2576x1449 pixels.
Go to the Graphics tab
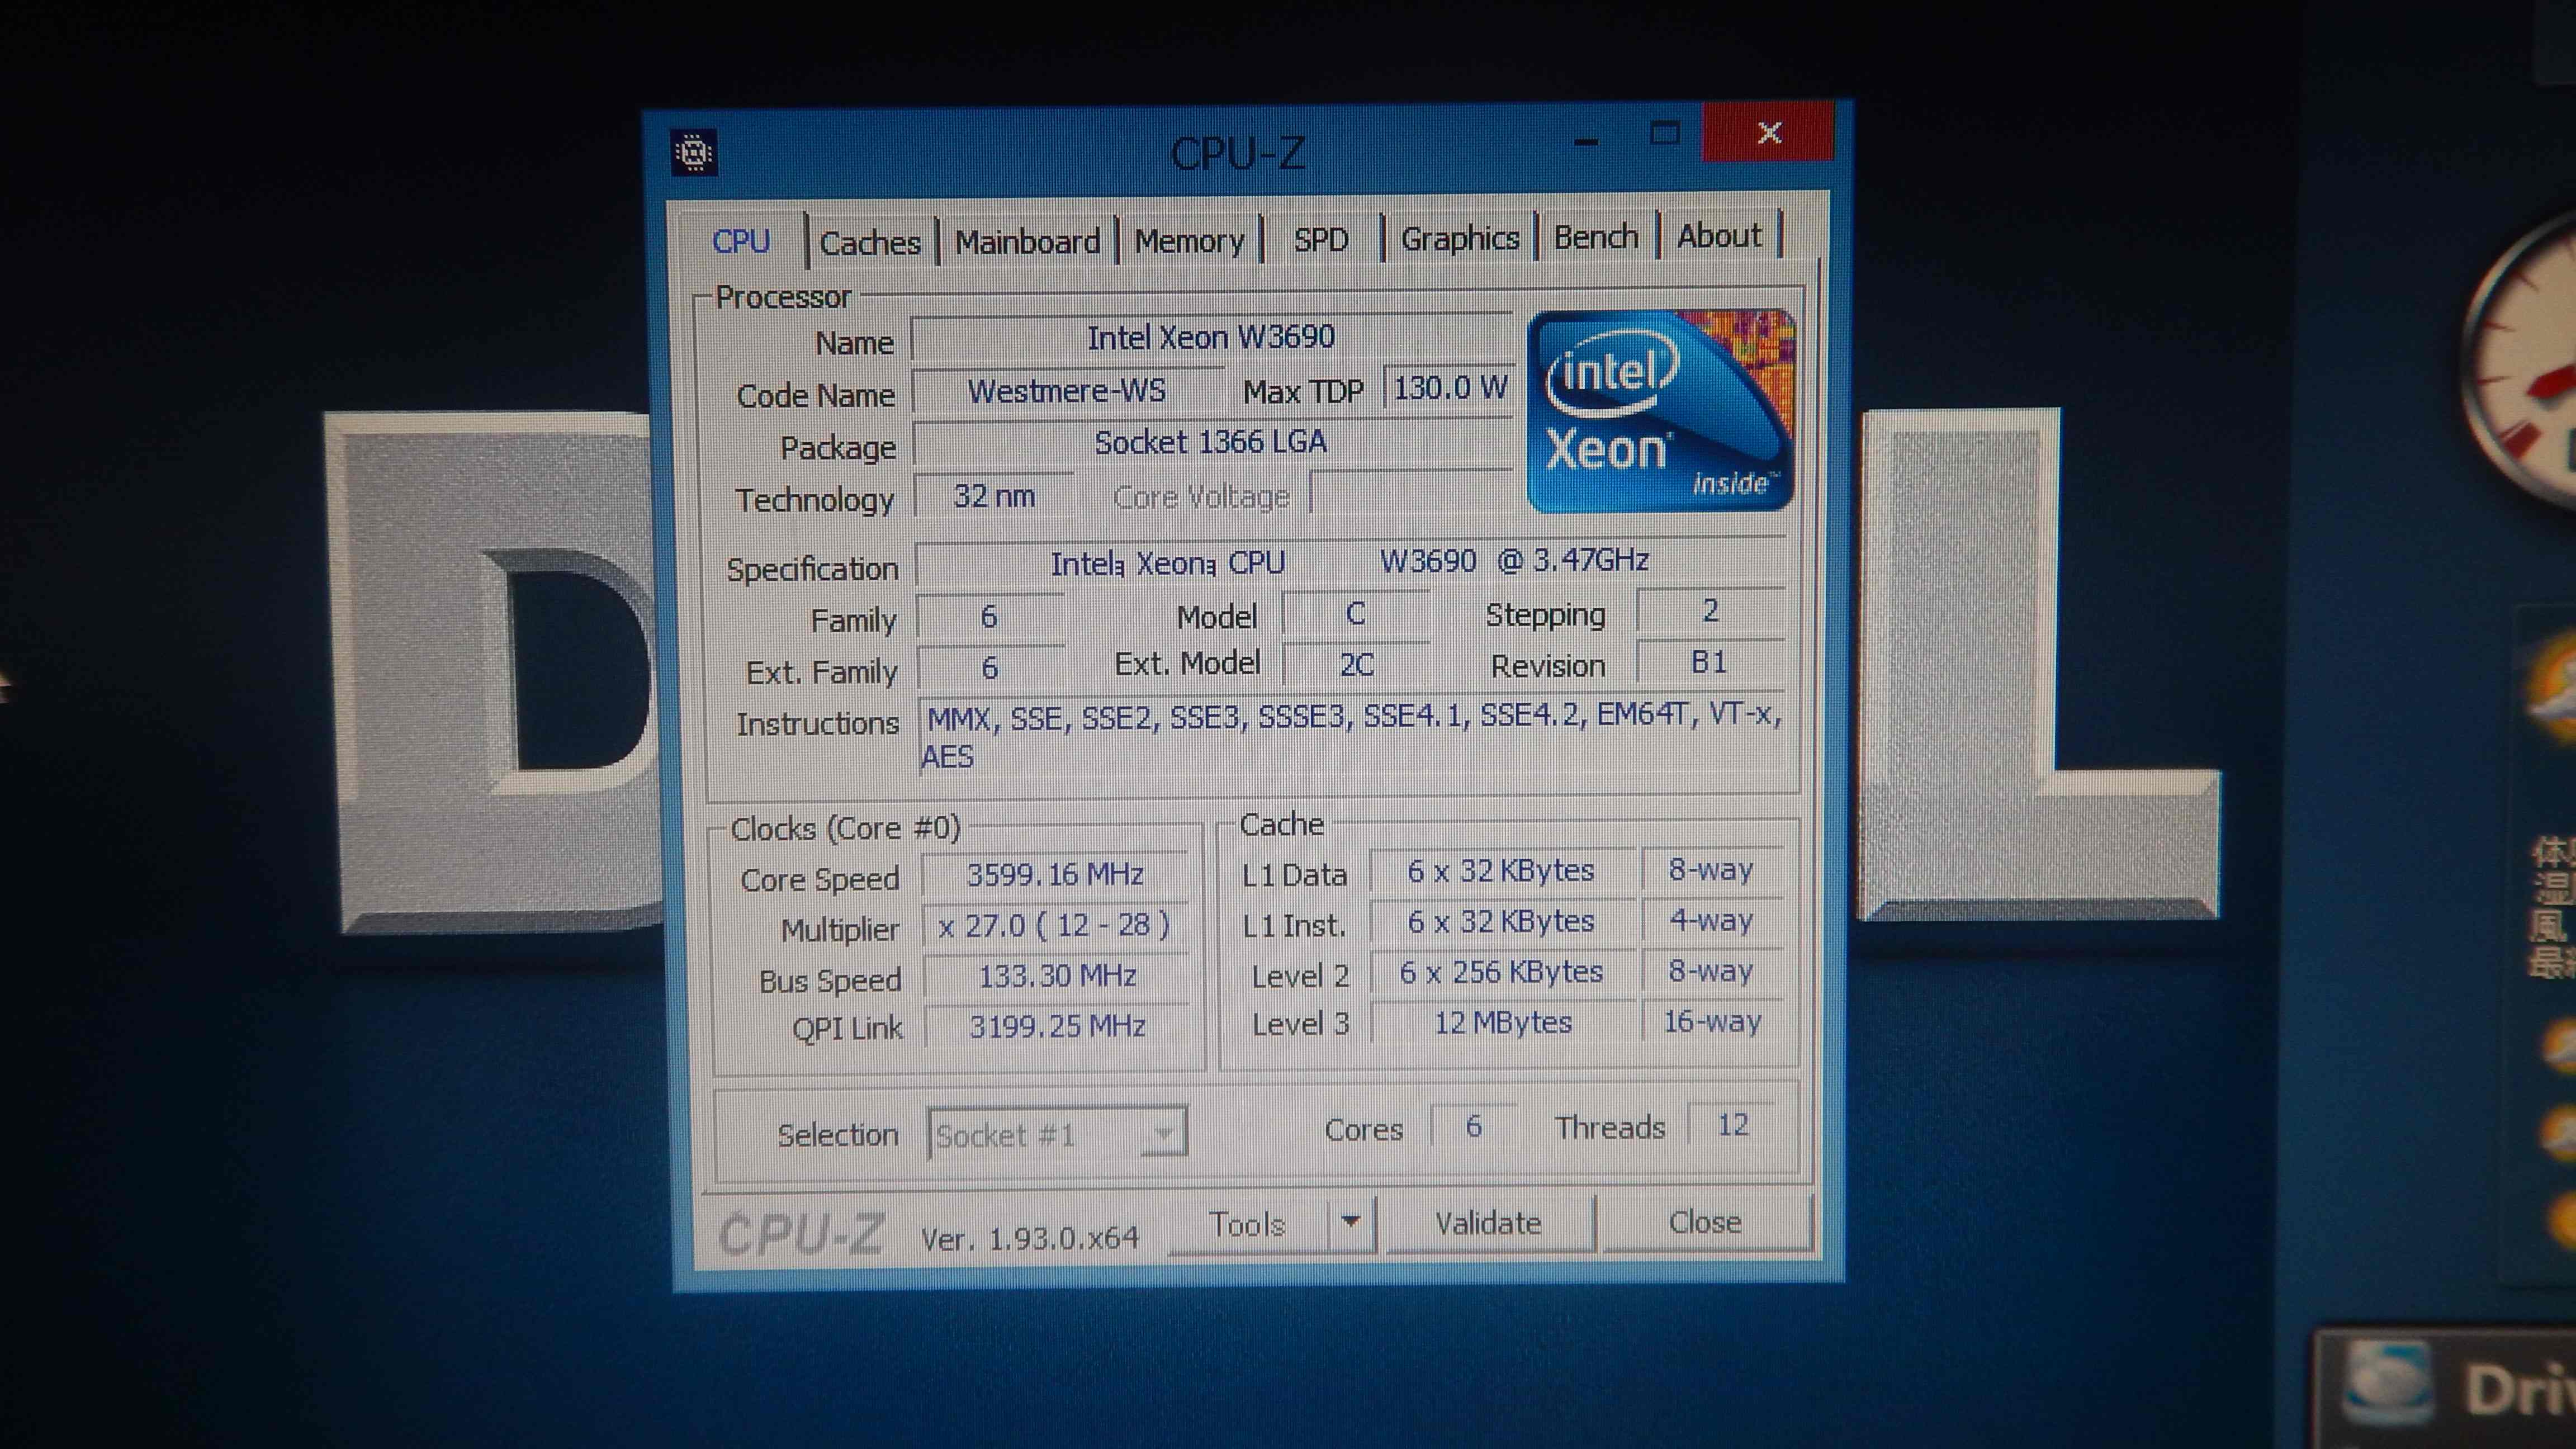[x=1460, y=239]
